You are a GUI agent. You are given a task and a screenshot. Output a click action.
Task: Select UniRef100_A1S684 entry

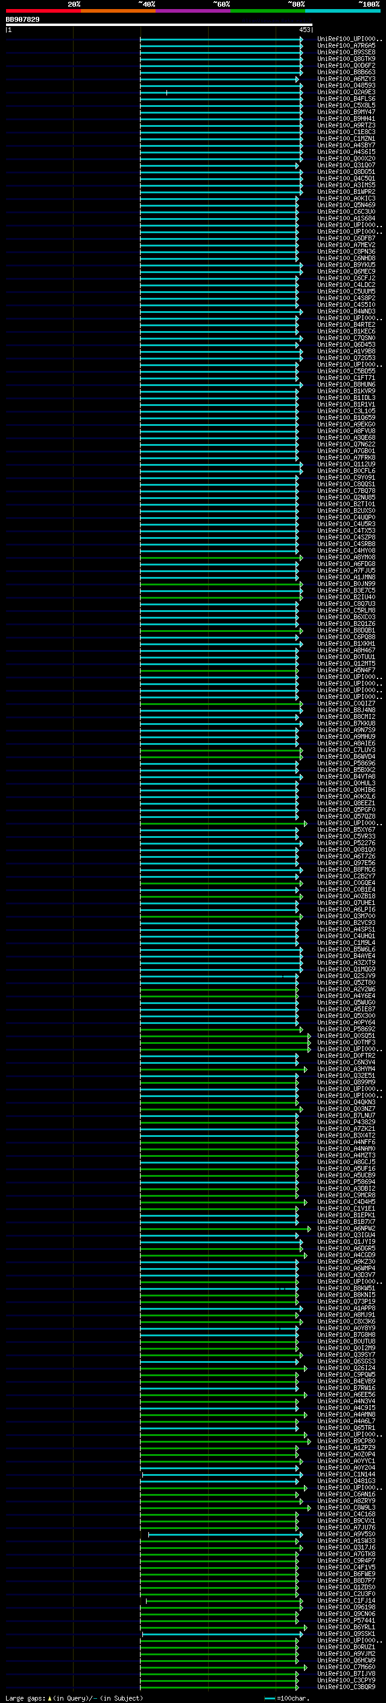346,219
